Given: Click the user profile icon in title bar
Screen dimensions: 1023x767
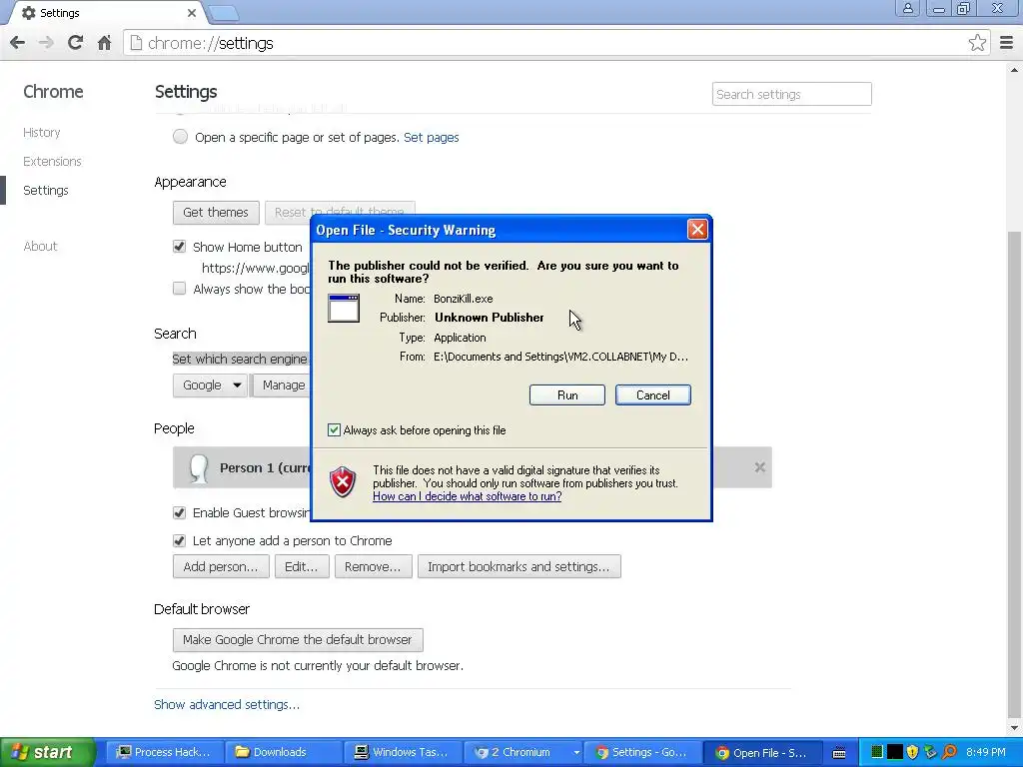Looking at the screenshot, I should (x=907, y=8).
